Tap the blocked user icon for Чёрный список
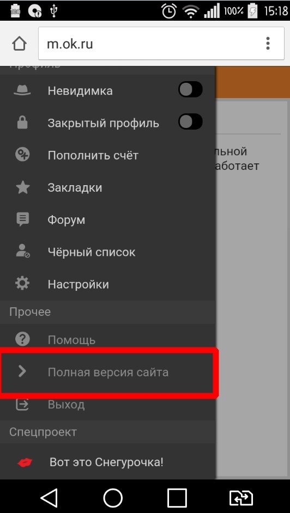The image size is (290, 513). click(22, 252)
